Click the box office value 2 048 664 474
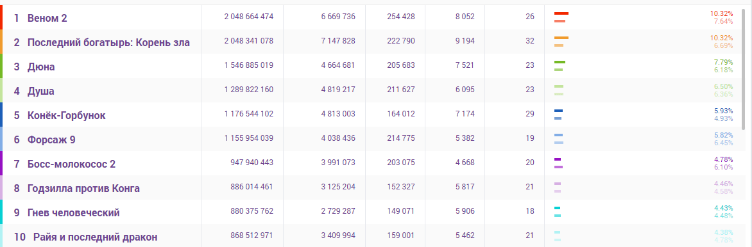Viewport: 752px width, 247px height. [248, 17]
